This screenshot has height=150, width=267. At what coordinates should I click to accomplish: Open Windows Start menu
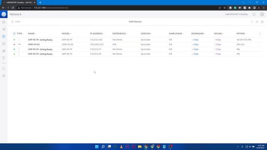(97, 147)
